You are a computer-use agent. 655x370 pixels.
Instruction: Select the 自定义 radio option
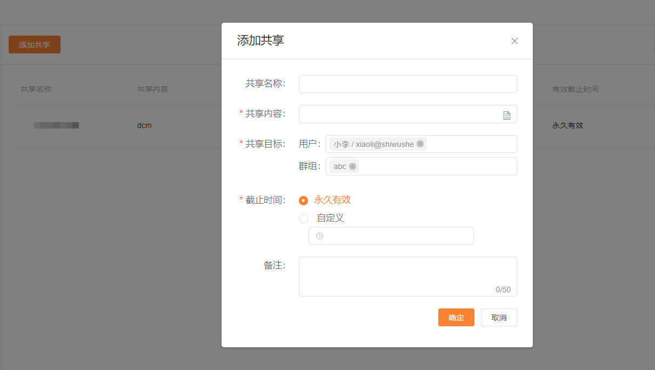tap(304, 218)
